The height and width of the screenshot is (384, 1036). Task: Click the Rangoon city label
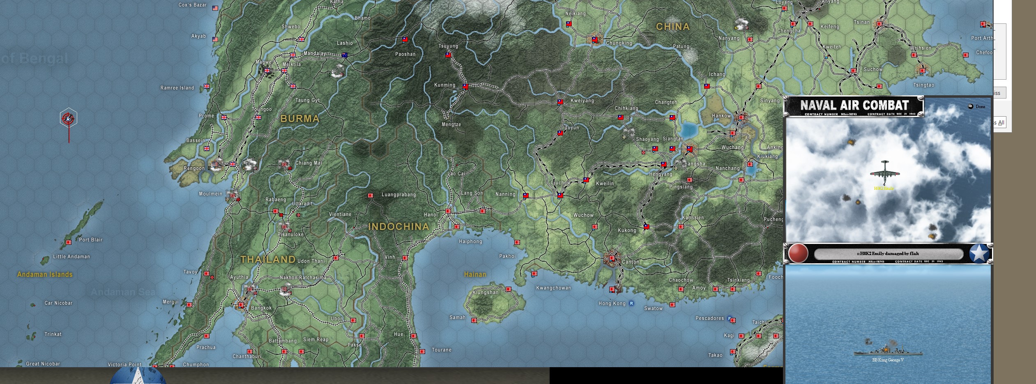(x=194, y=168)
